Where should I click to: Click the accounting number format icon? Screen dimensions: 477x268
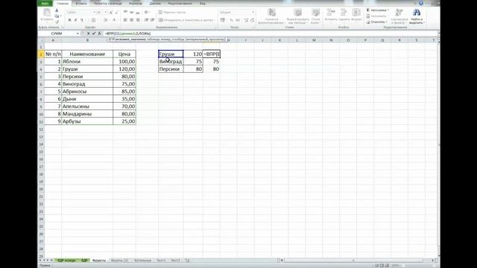coord(223,20)
